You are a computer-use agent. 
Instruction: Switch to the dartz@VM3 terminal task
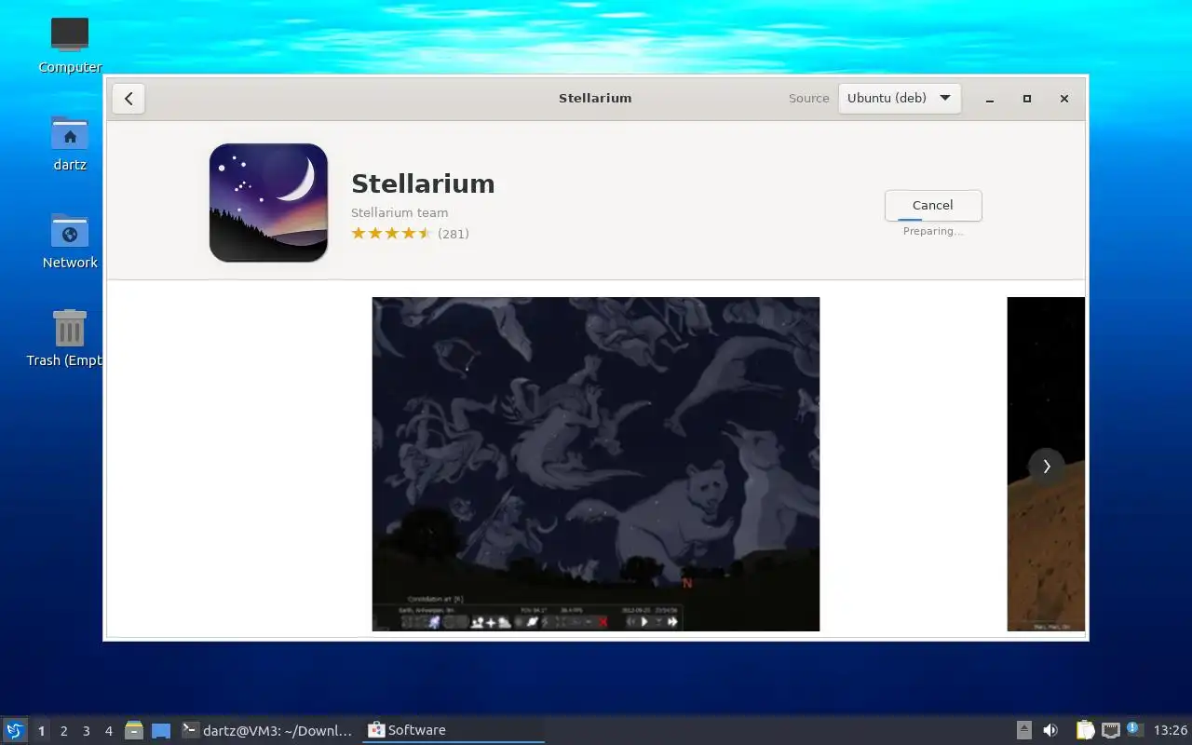[x=268, y=730]
